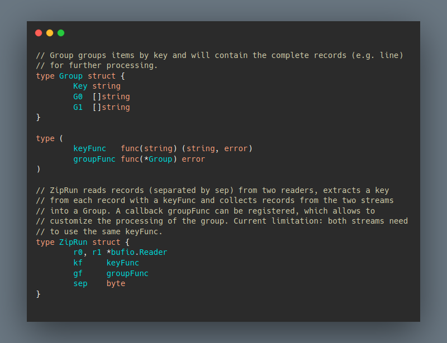Image resolution: width=447 pixels, height=343 pixels.
Task: Click the closing brace of ZipRun struct
Action: point(38,294)
